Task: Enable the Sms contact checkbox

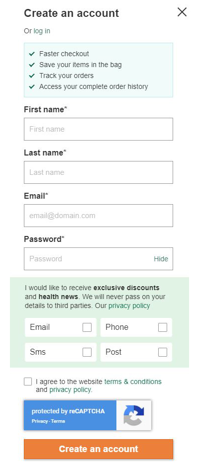Action: click(x=87, y=352)
